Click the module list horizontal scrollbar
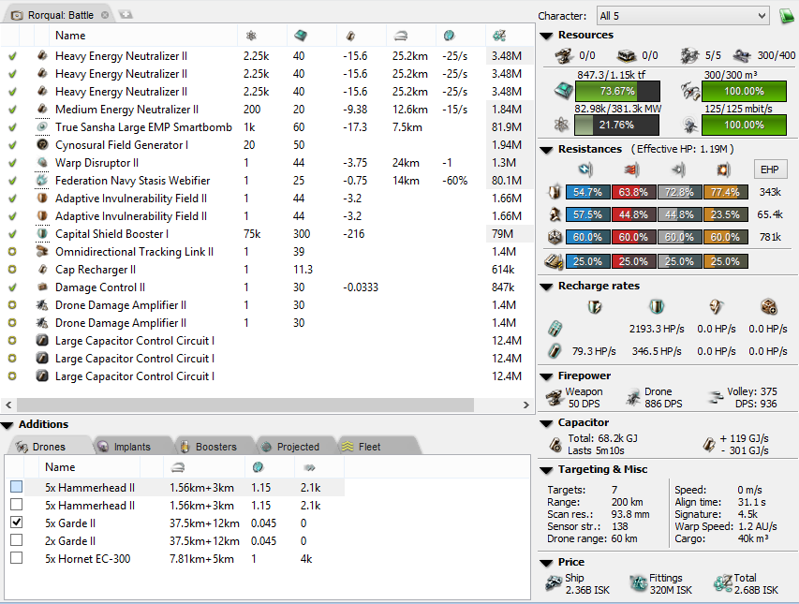Image resolution: width=799 pixels, height=604 pixels. 267,405
